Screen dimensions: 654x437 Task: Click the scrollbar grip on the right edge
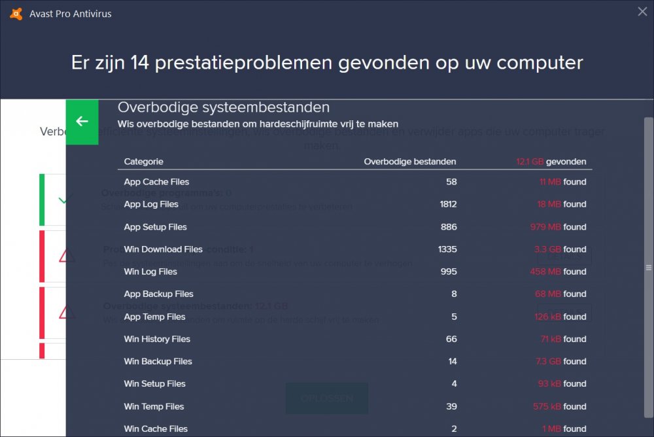point(648,268)
